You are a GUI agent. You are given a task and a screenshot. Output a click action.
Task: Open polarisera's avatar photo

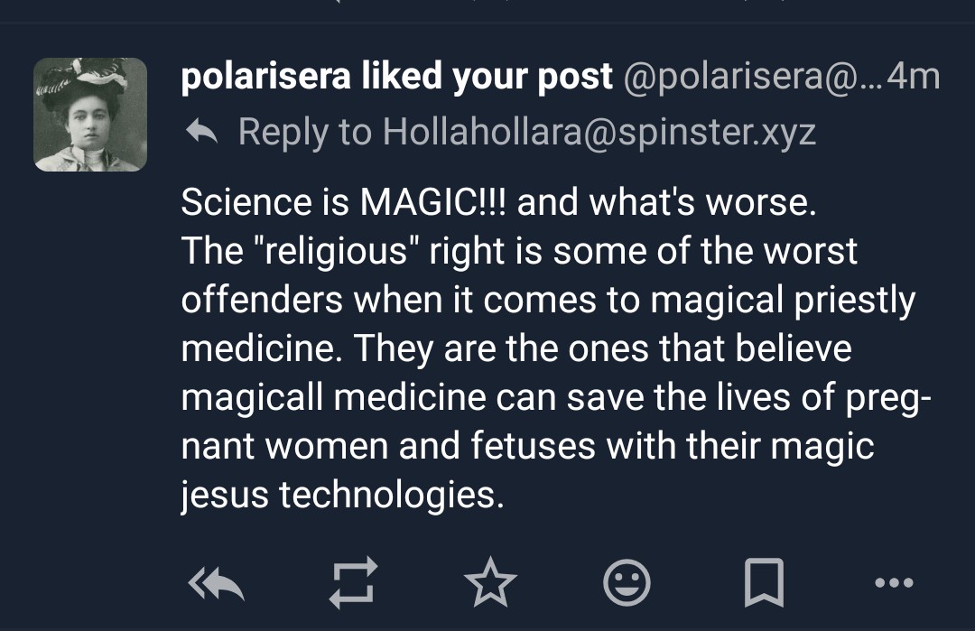[x=90, y=115]
